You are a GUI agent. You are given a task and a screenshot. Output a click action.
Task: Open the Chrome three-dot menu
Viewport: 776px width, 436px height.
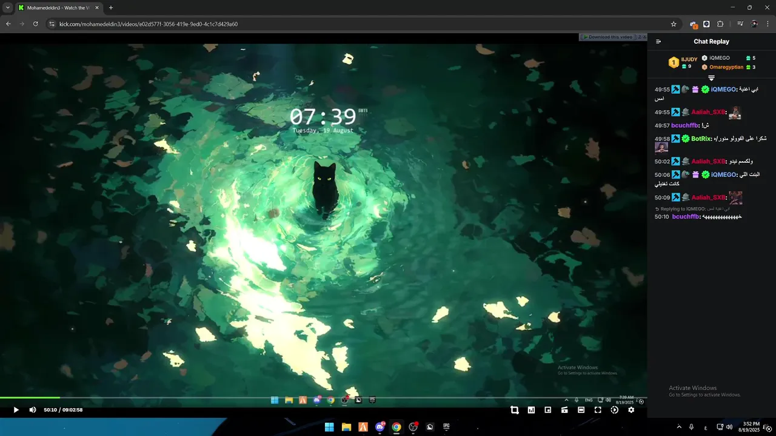click(x=768, y=24)
